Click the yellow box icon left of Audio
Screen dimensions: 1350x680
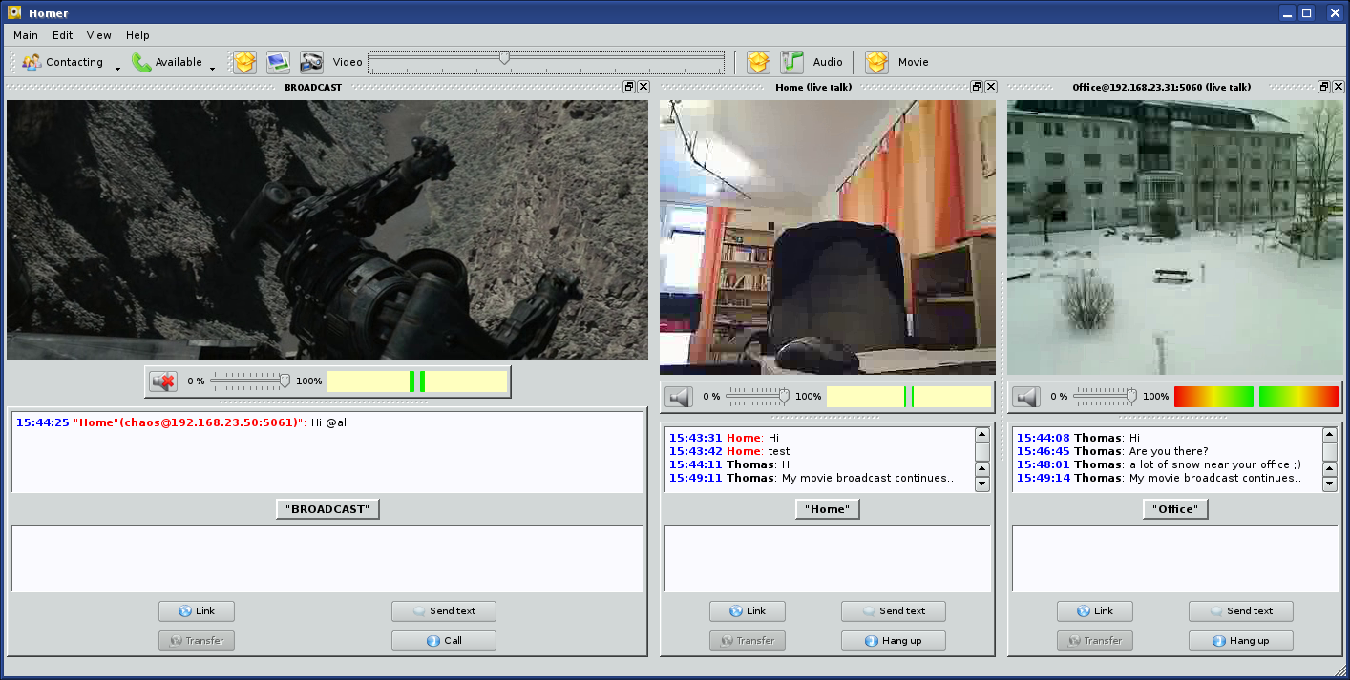pyautogui.click(x=758, y=62)
